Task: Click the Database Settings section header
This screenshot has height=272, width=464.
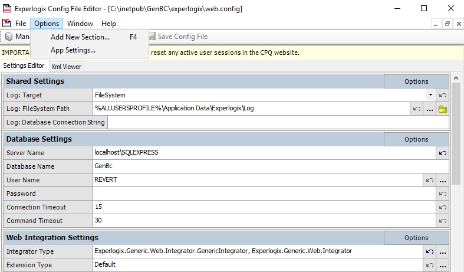Action: pos(193,139)
